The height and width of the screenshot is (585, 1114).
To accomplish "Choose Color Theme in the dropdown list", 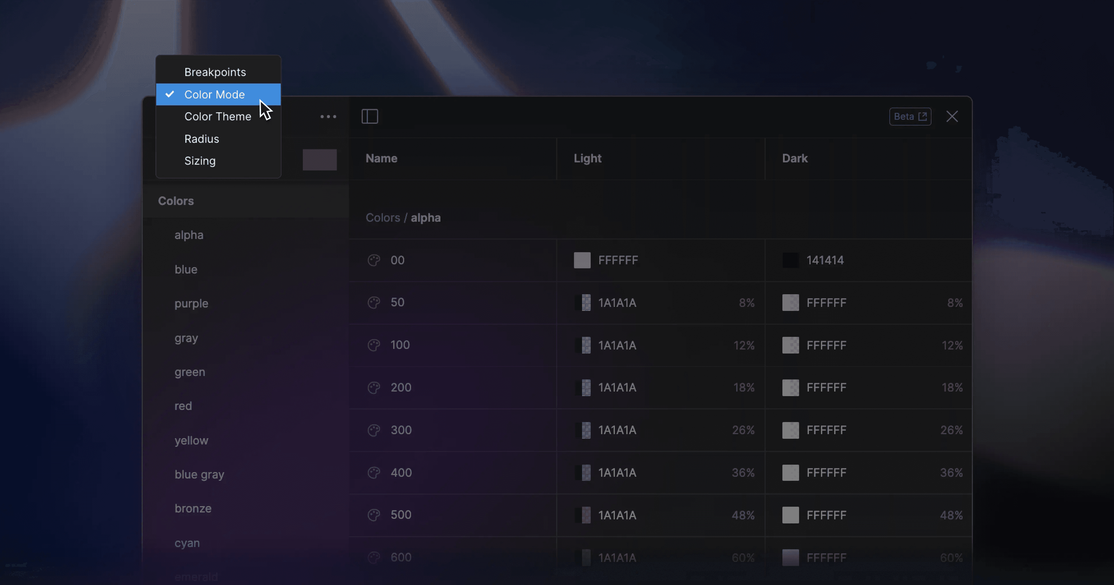I will pyautogui.click(x=218, y=116).
